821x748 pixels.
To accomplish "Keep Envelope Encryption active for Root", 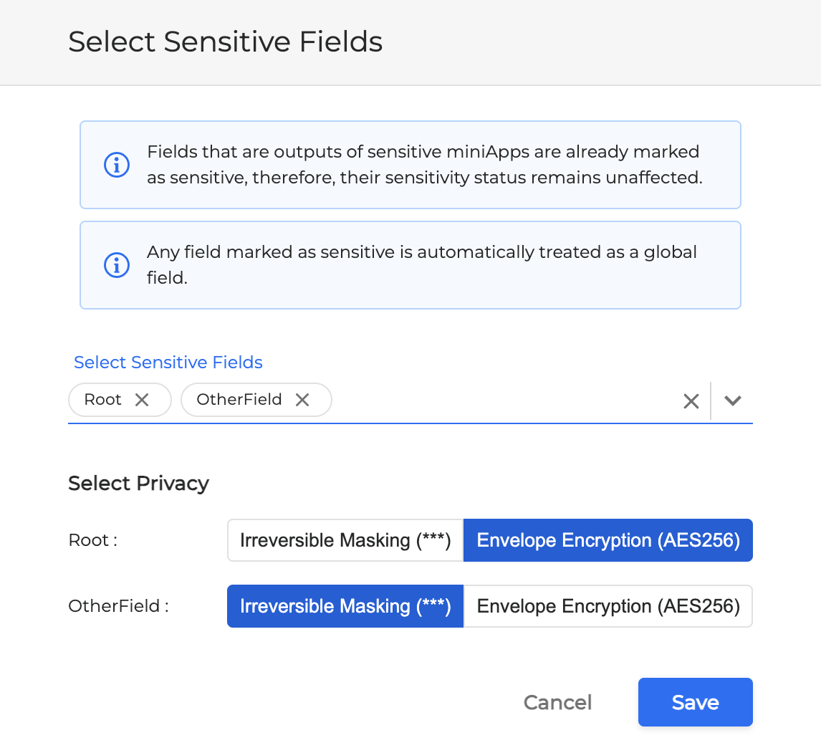I will [608, 540].
